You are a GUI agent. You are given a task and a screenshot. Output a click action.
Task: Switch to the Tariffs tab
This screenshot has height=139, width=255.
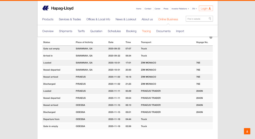81,31
